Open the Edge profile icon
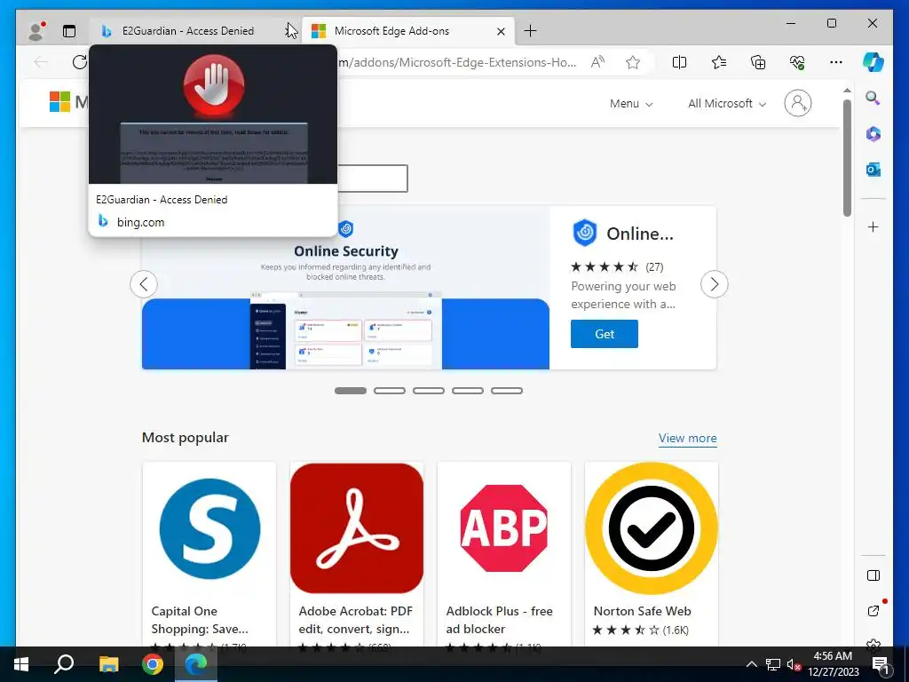The image size is (909, 682). click(x=36, y=31)
